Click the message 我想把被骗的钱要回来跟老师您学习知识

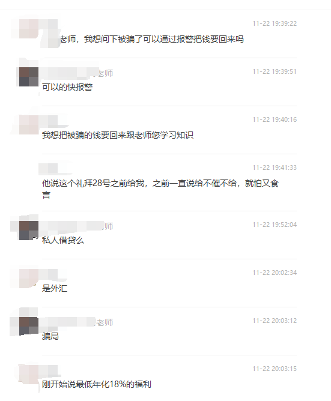click(118, 135)
